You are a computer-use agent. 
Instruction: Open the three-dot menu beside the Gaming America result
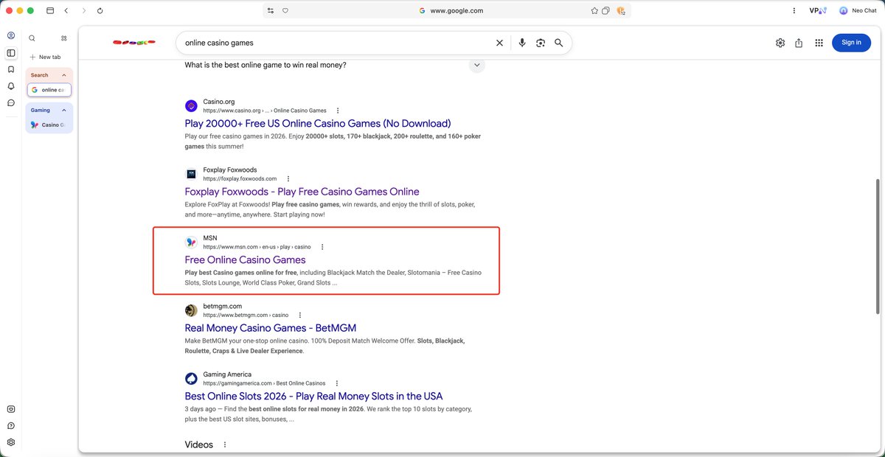coord(337,383)
